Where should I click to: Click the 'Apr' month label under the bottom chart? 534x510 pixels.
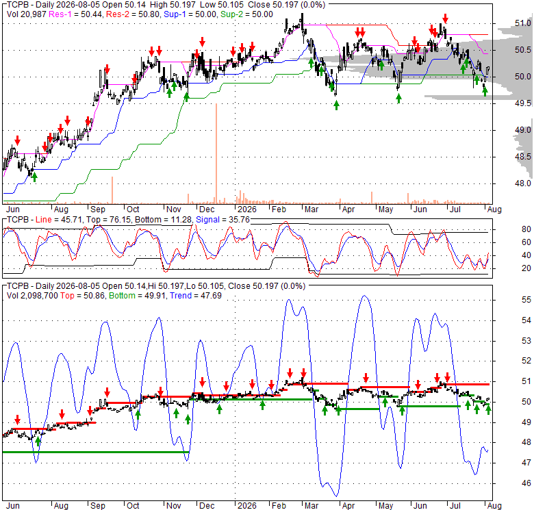348,505
